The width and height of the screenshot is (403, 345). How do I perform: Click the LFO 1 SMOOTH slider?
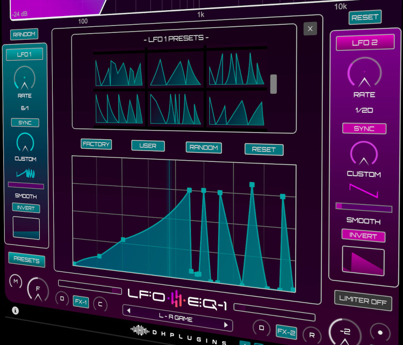coord(26,185)
